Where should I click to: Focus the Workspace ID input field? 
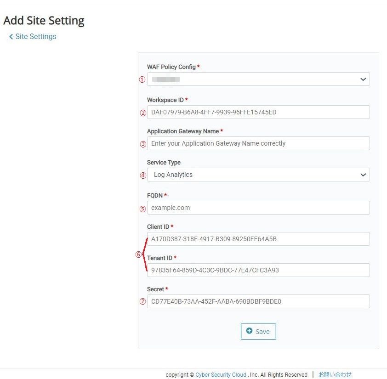coord(258,112)
